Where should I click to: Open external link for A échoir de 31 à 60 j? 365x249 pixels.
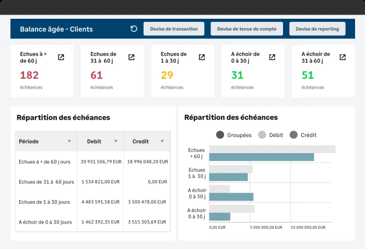point(343,57)
